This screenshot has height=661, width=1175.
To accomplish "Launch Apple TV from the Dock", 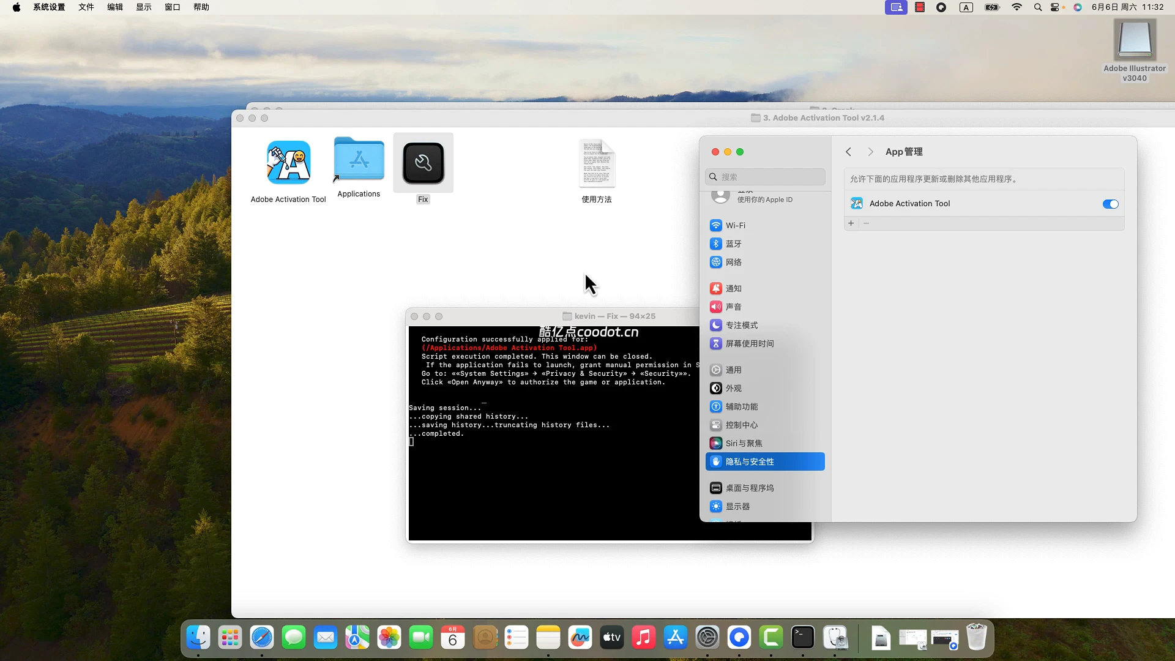I will coord(612,638).
